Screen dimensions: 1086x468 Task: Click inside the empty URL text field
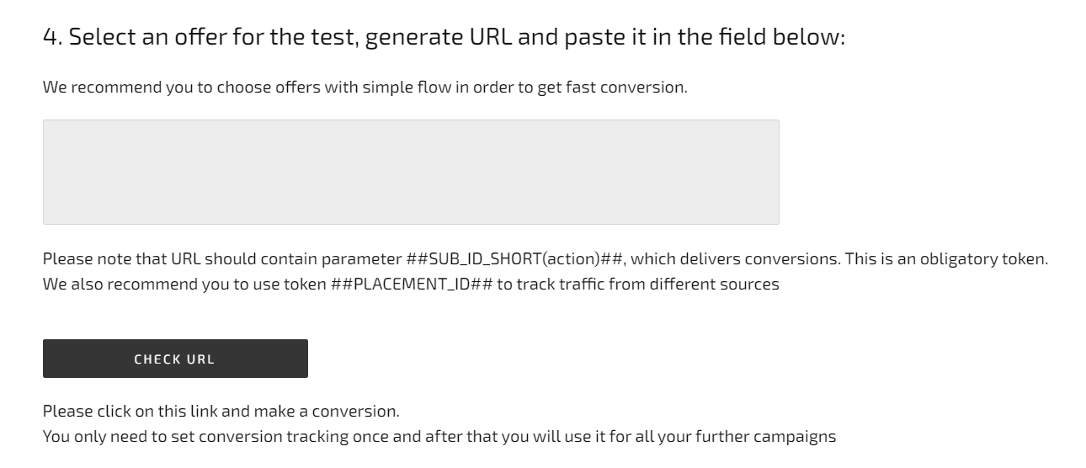(411, 172)
